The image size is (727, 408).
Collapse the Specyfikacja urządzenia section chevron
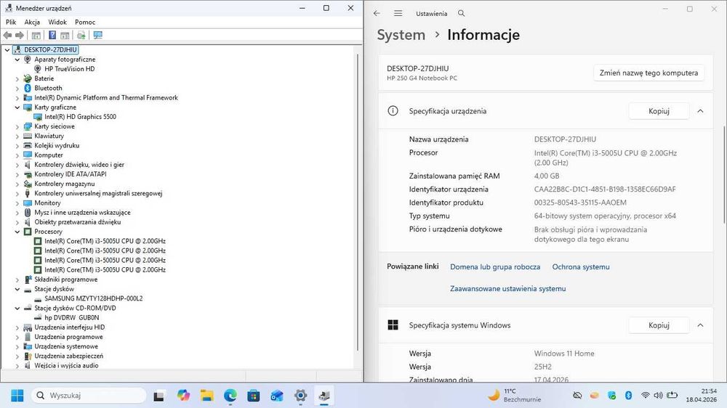pyautogui.click(x=700, y=111)
